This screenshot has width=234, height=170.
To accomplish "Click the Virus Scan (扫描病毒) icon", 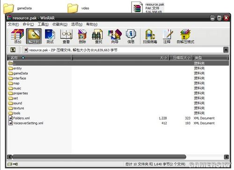I will pos(150,36).
